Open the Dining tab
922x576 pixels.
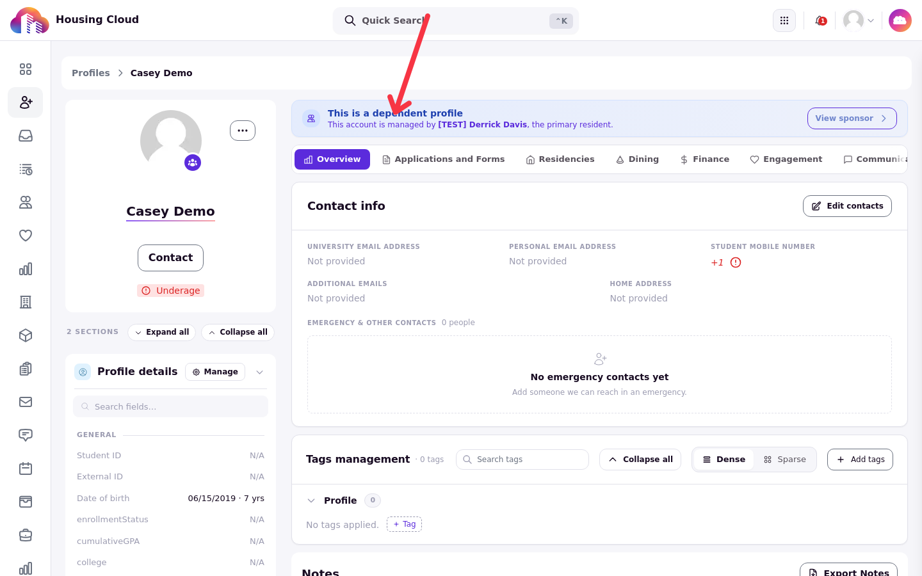(637, 159)
